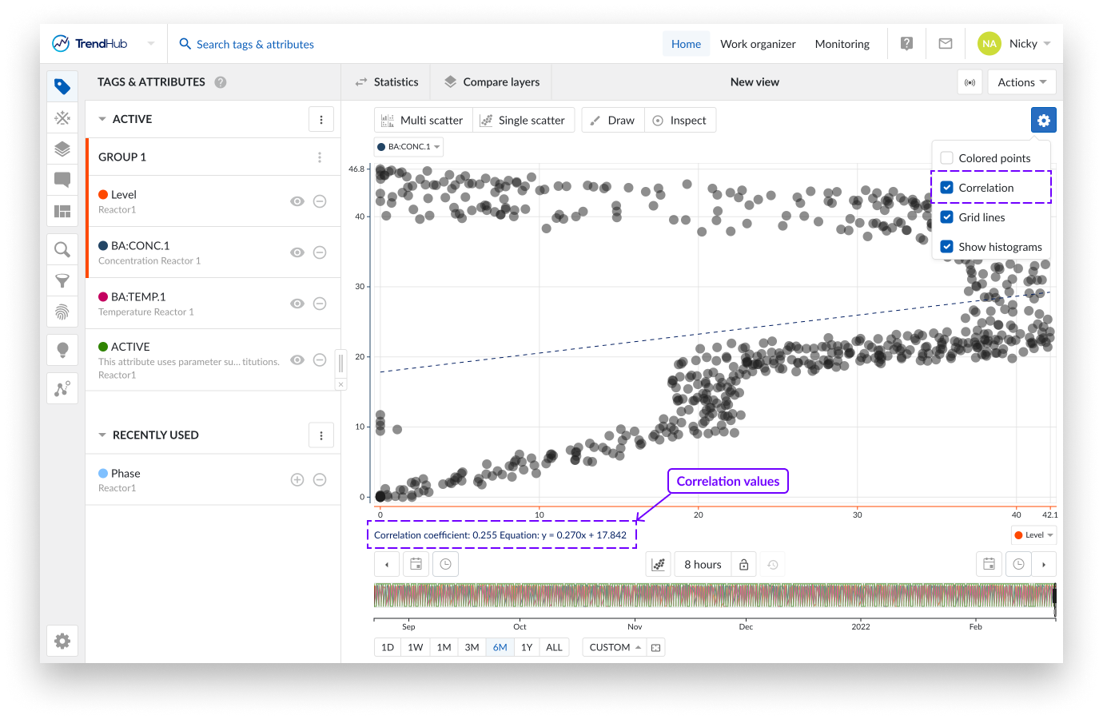Collapse the ACTIVE section
This screenshot has width=1103, height=719.
point(102,119)
